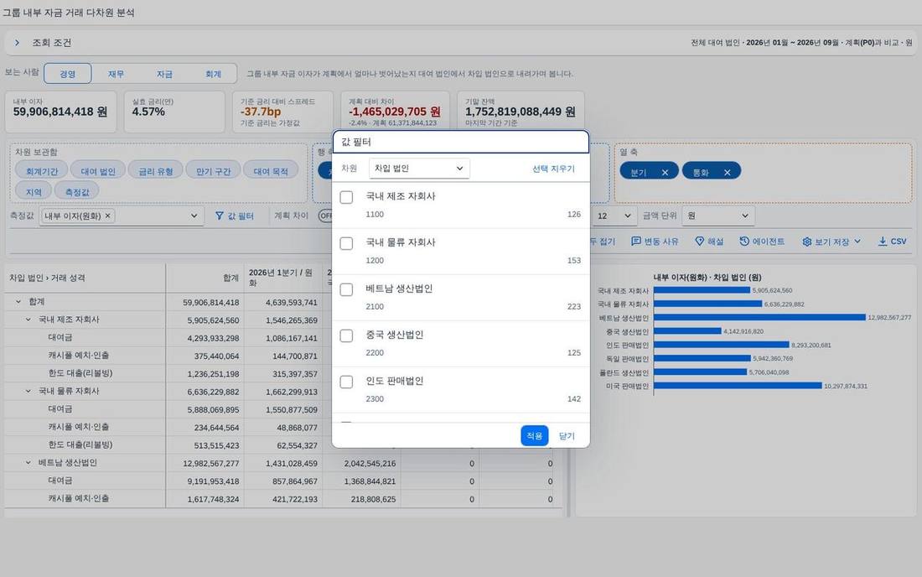Check the 인도 판매법인 checkbox

[346, 382]
